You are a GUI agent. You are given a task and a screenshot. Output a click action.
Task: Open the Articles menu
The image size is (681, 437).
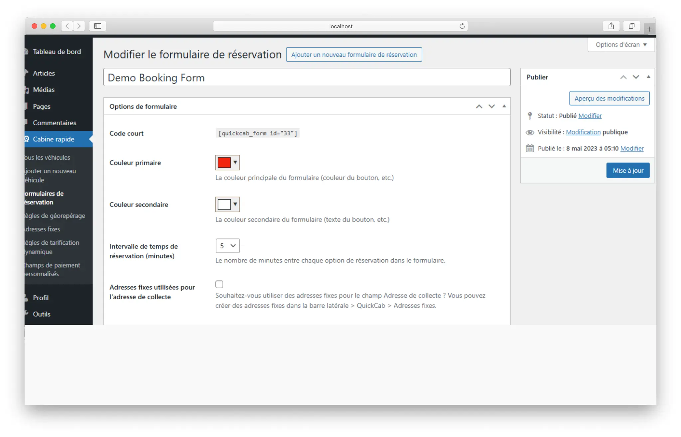[44, 73]
